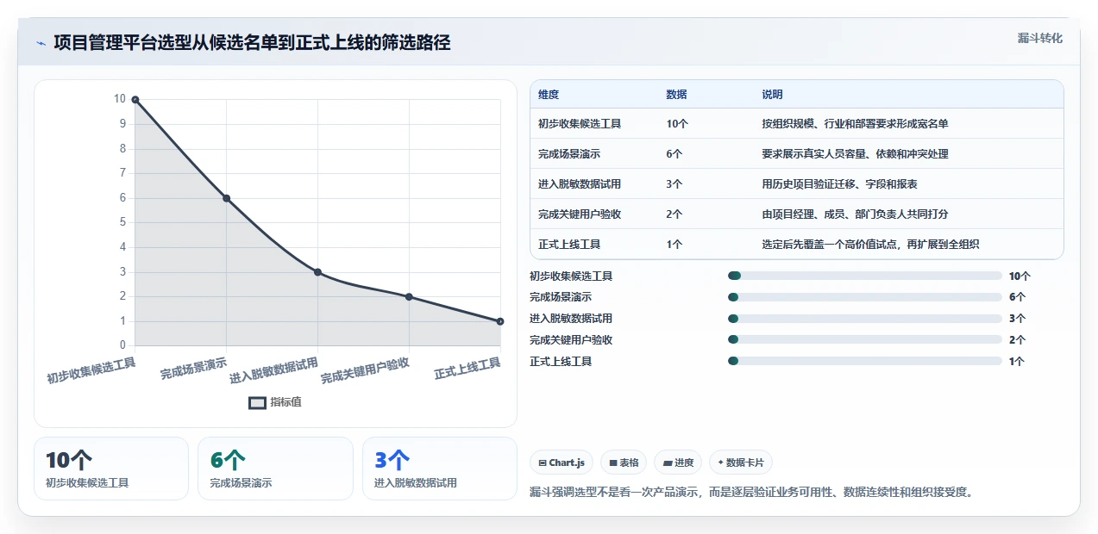This screenshot has width=1098, height=534.
Task: Select the 完成关键用户验收 progress bar
Action: pos(865,340)
